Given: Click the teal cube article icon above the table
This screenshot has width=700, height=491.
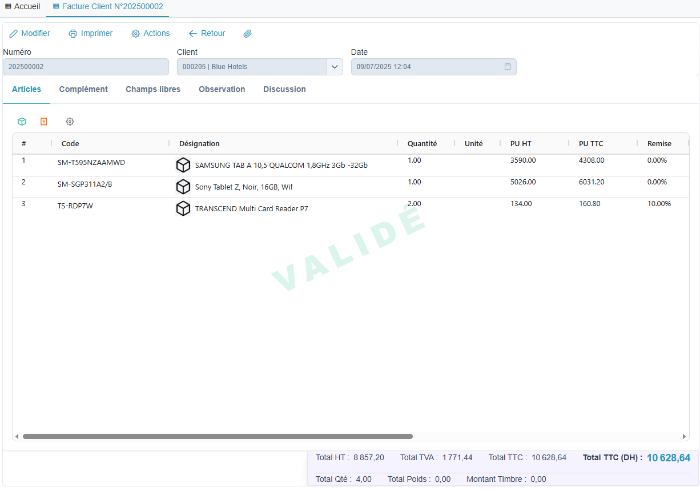Looking at the screenshot, I should click(22, 122).
